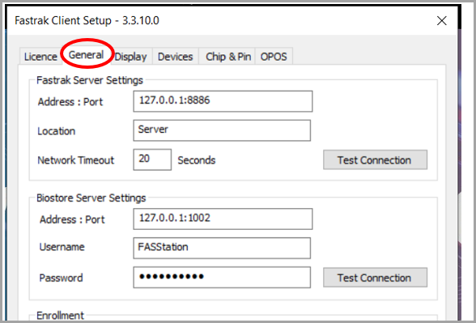Switch to the Licence tab
Image resolution: width=476 pixels, height=323 pixels.
coord(40,57)
